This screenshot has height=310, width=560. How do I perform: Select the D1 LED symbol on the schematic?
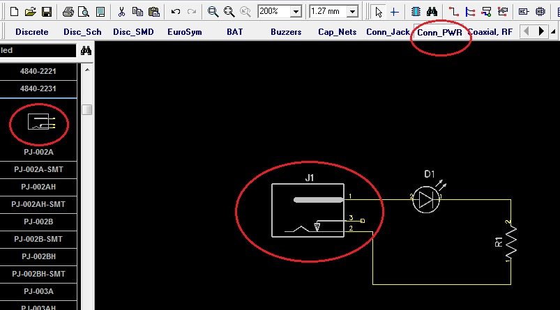pyautogui.click(x=426, y=199)
